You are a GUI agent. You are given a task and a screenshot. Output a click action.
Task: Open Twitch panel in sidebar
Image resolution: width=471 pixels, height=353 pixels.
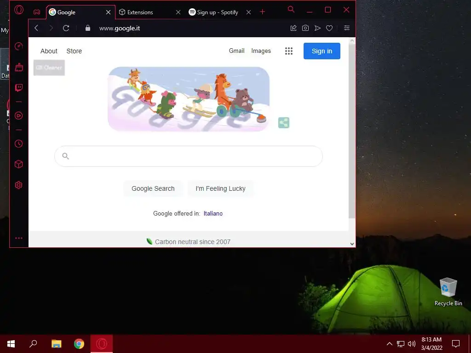click(18, 88)
